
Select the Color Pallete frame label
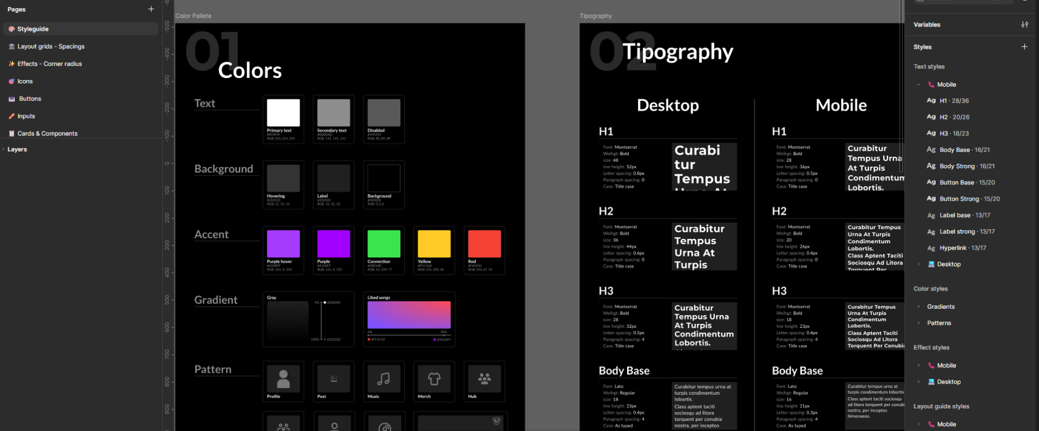193,16
